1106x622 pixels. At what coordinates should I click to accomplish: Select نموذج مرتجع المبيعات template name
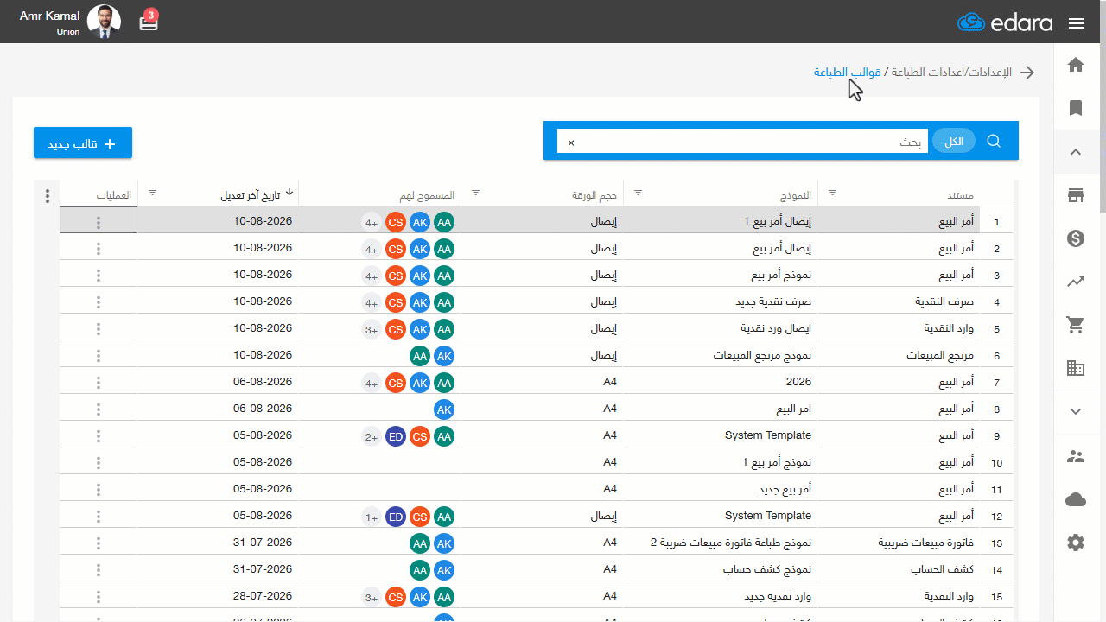(x=762, y=355)
